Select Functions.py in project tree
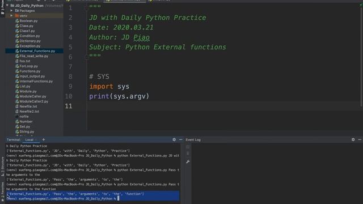This screenshot has width=363, height=204. pos(30,71)
